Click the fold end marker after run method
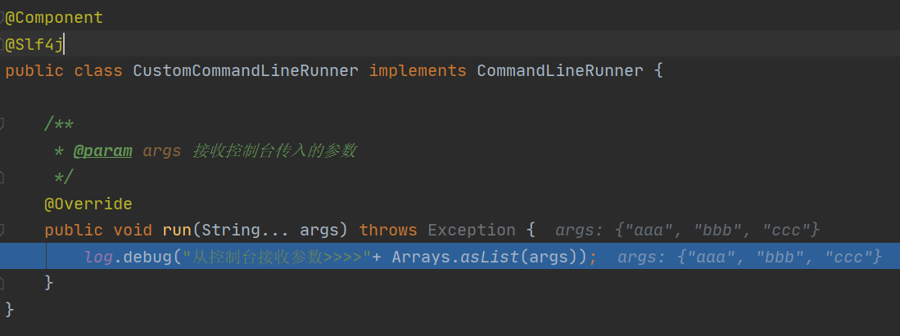 click(2, 283)
